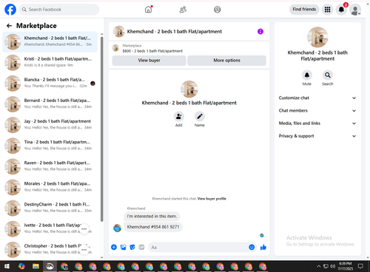The image size is (370, 272).
Task: Open options for Christopher conversation
Action: [x=84, y=250]
